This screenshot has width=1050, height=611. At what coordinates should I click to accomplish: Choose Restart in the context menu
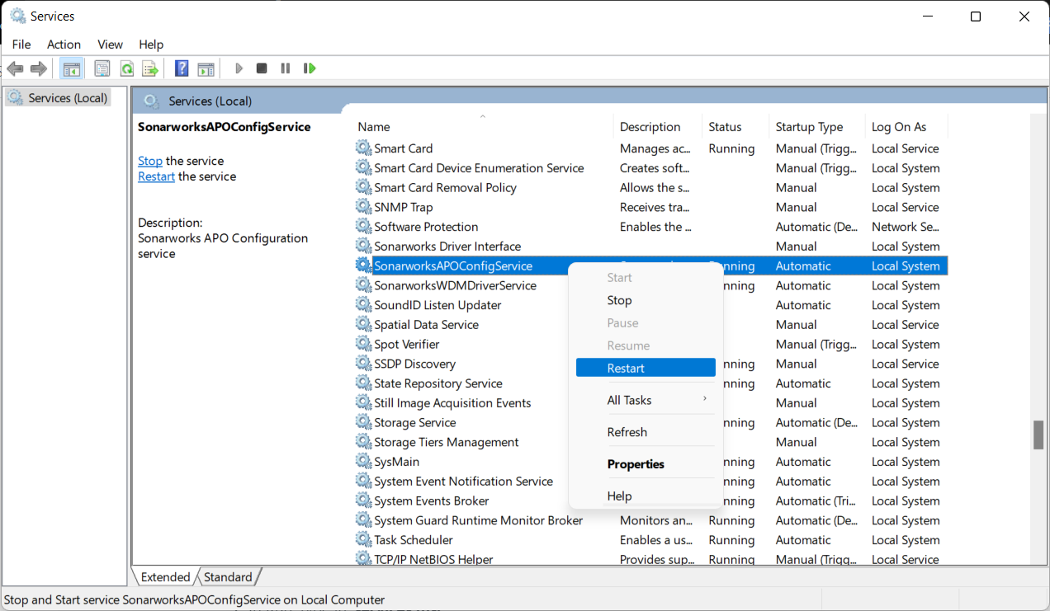[646, 368]
